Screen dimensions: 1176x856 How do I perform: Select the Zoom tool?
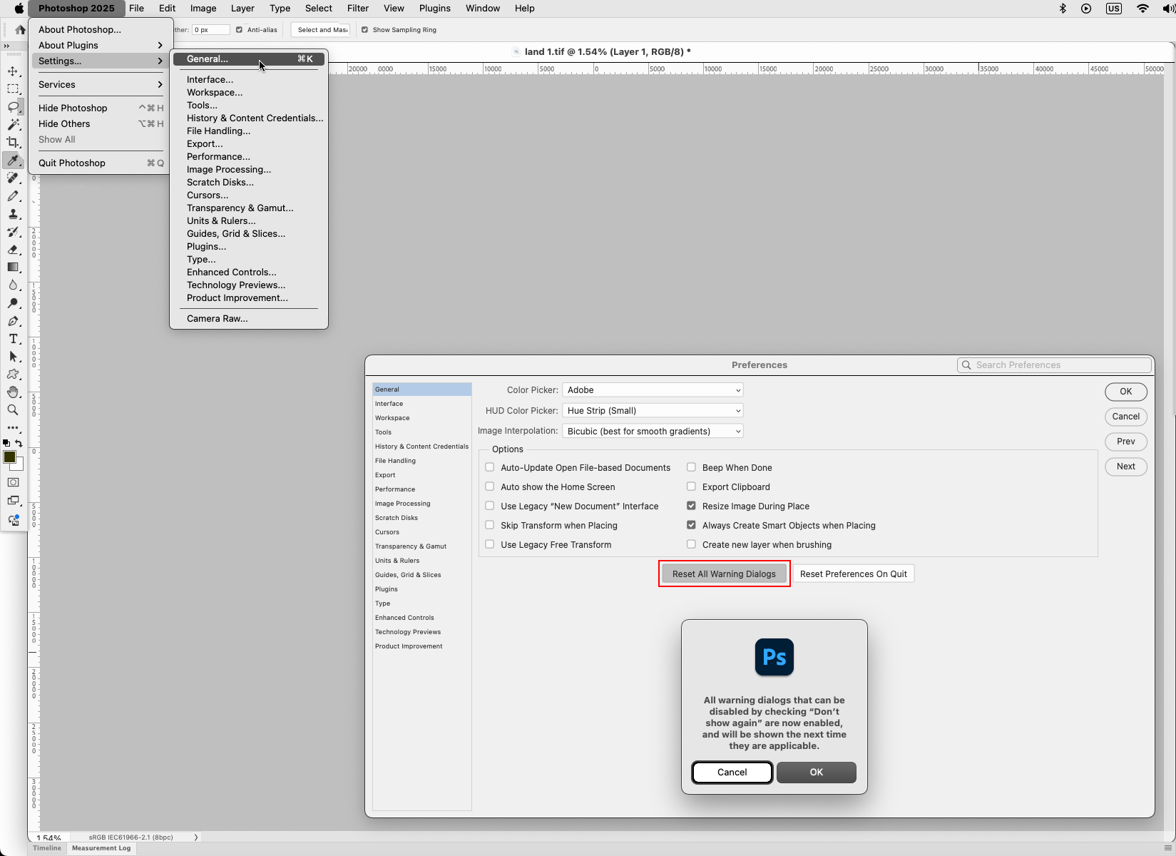(13, 410)
